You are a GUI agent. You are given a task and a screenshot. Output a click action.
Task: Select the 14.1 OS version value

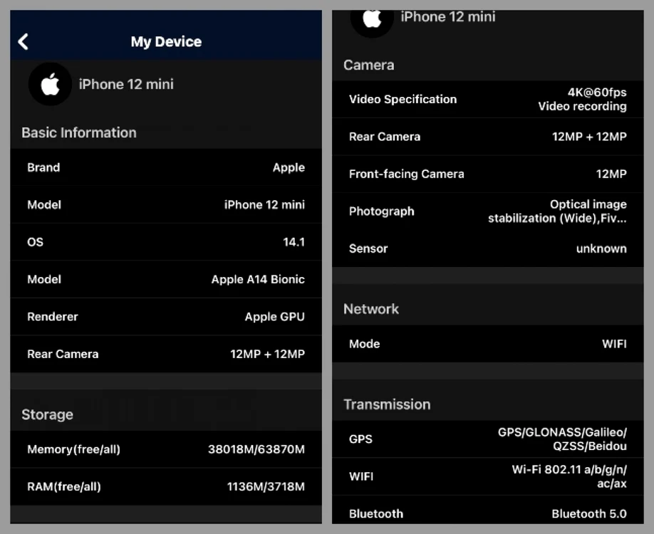click(x=294, y=242)
